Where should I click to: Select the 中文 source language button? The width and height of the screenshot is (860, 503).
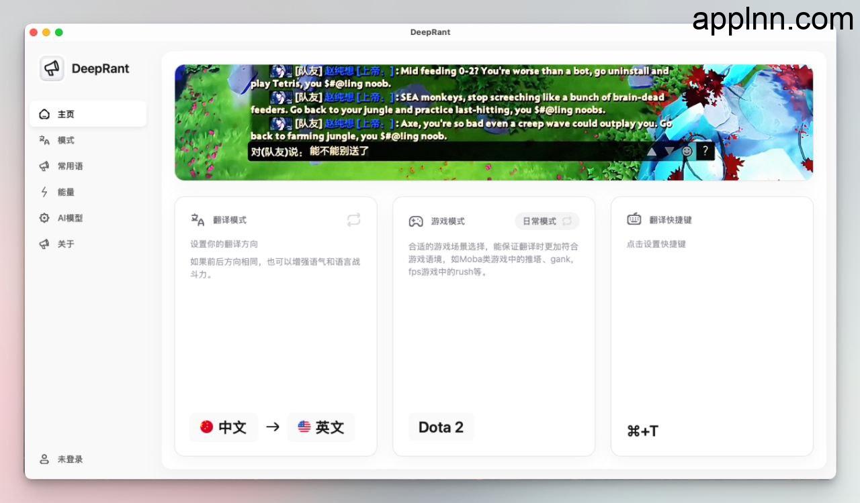pyautogui.click(x=224, y=427)
